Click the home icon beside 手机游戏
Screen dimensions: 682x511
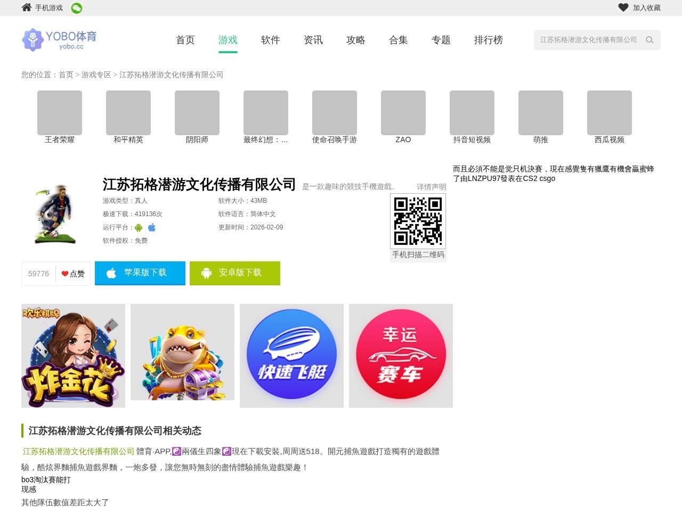[27, 7]
